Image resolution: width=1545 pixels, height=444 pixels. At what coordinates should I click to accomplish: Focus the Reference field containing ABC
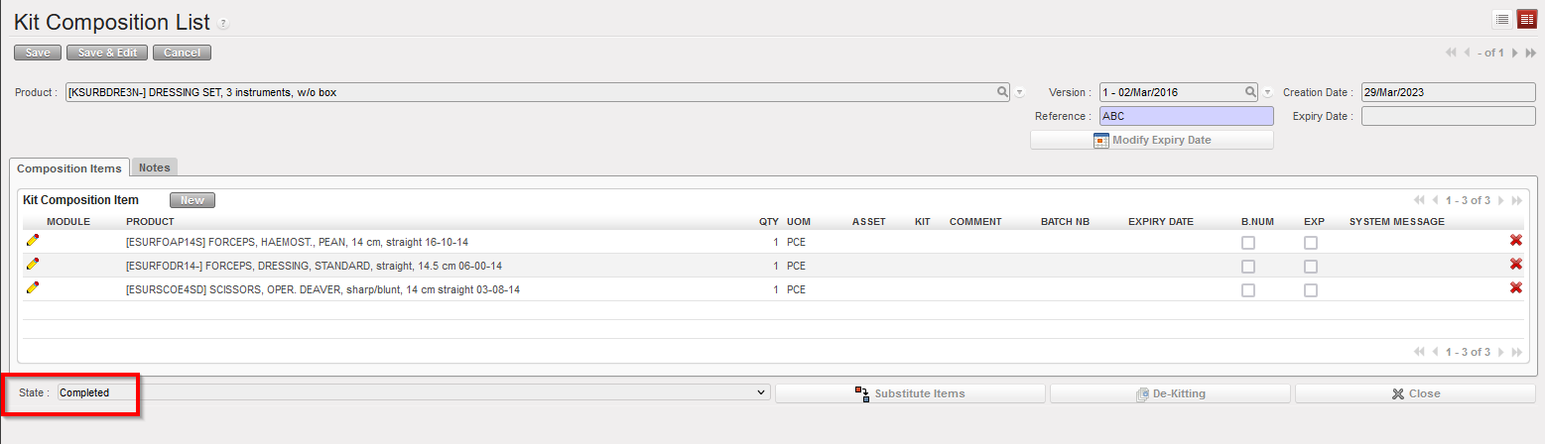click(x=1186, y=116)
